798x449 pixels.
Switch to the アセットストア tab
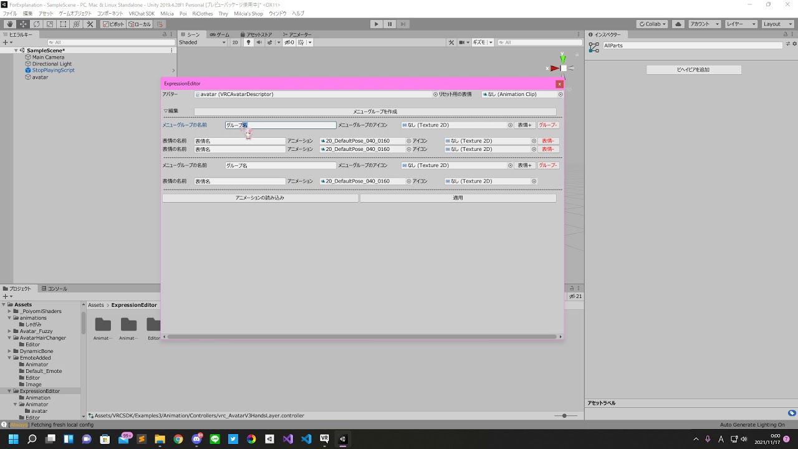(x=256, y=35)
